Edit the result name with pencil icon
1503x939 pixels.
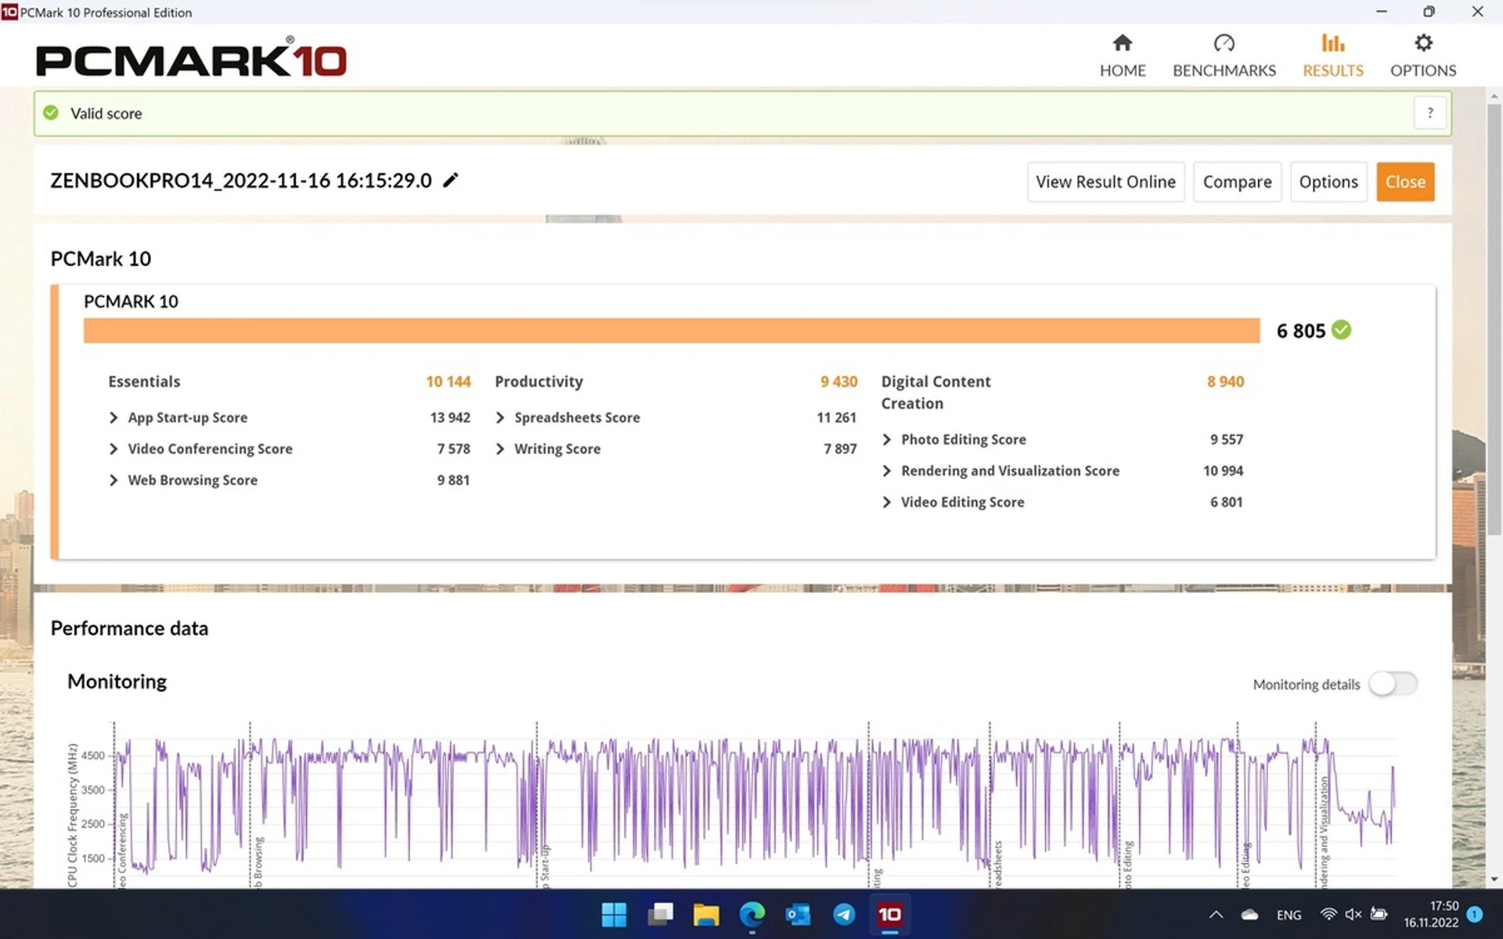pyautogui.click(x=450, y=180)
